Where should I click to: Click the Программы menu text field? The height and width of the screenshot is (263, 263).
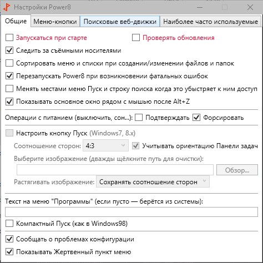click(x=131, y=212)
